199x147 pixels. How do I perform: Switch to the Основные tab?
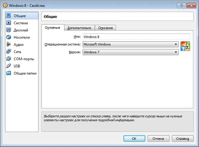(x=52, y=28)
